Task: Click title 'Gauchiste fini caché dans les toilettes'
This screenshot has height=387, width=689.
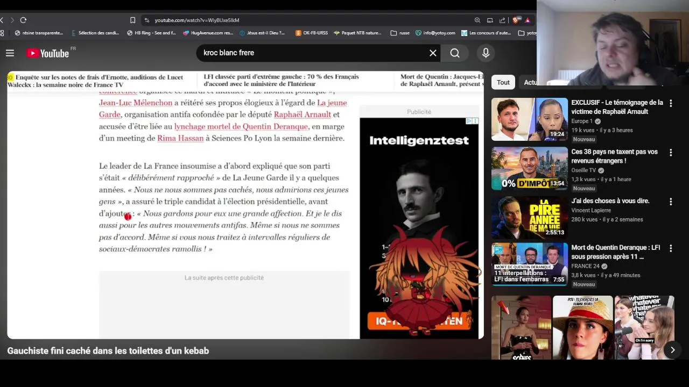Action: click(108, 351)
